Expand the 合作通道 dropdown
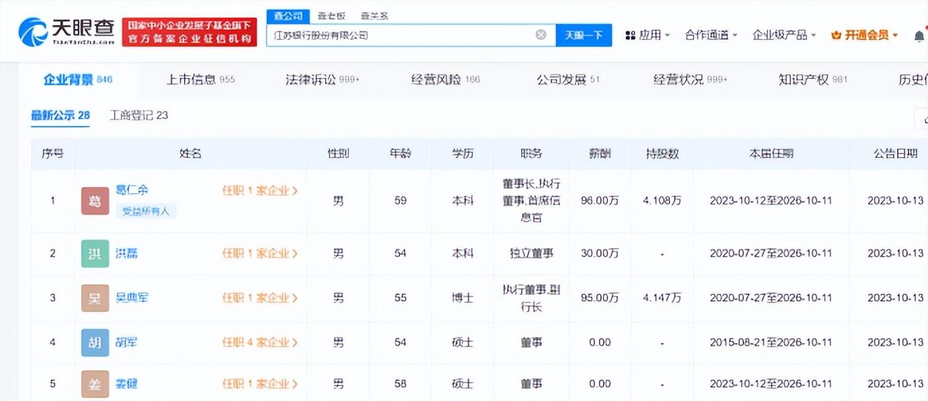The width and height of the screenshot is (928, 401). tap(710, 35)
